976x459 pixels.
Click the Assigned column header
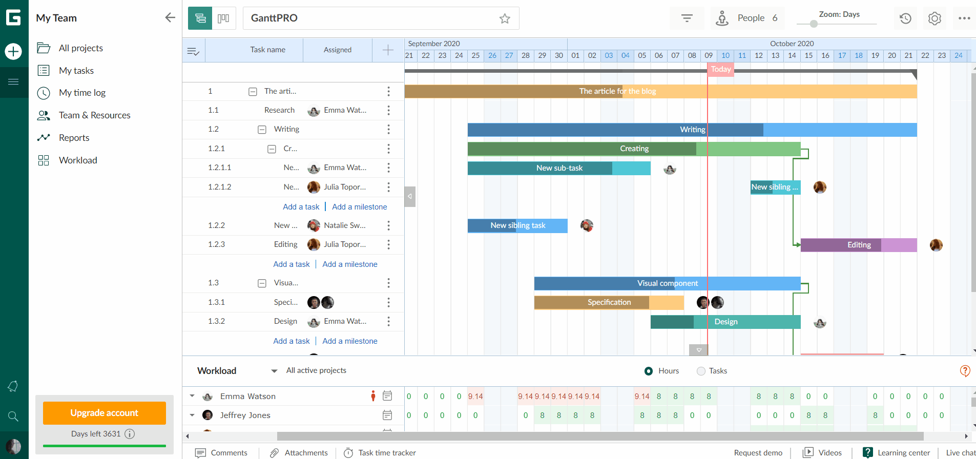(x=338, y=50)
